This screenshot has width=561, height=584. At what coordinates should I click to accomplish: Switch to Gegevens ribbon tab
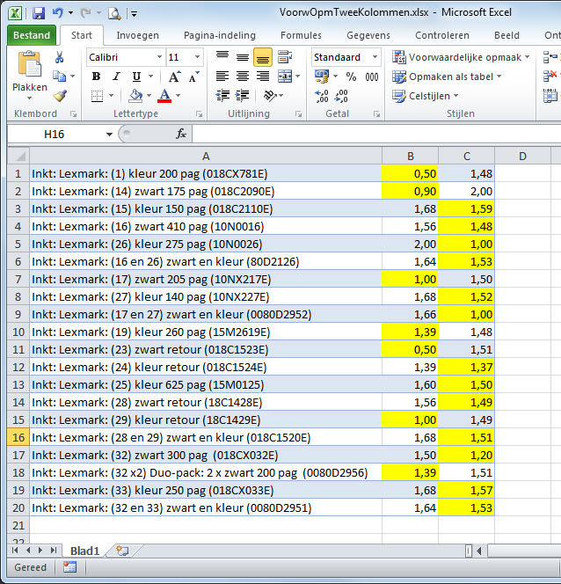pos(368,35)
